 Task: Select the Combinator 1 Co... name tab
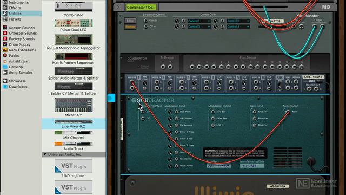(141, 7)
